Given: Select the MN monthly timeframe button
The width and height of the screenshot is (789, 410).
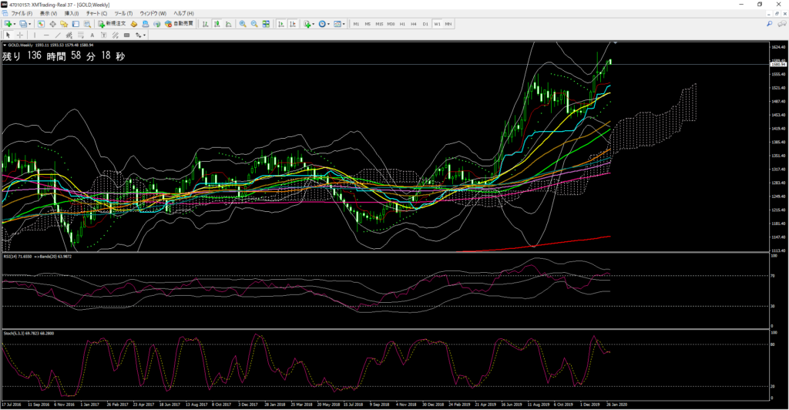Looking at the screenshot, I should pos(448,24).
